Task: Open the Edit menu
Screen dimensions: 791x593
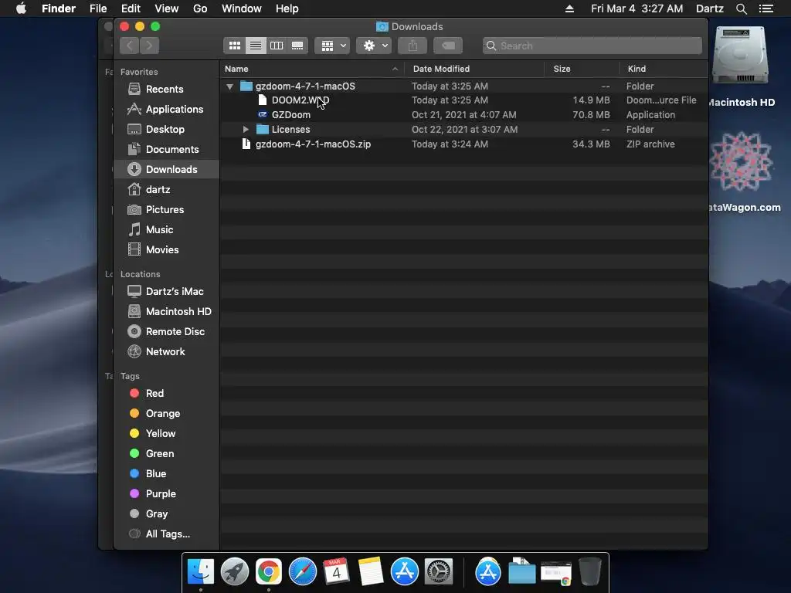Action: coord(131,8)
